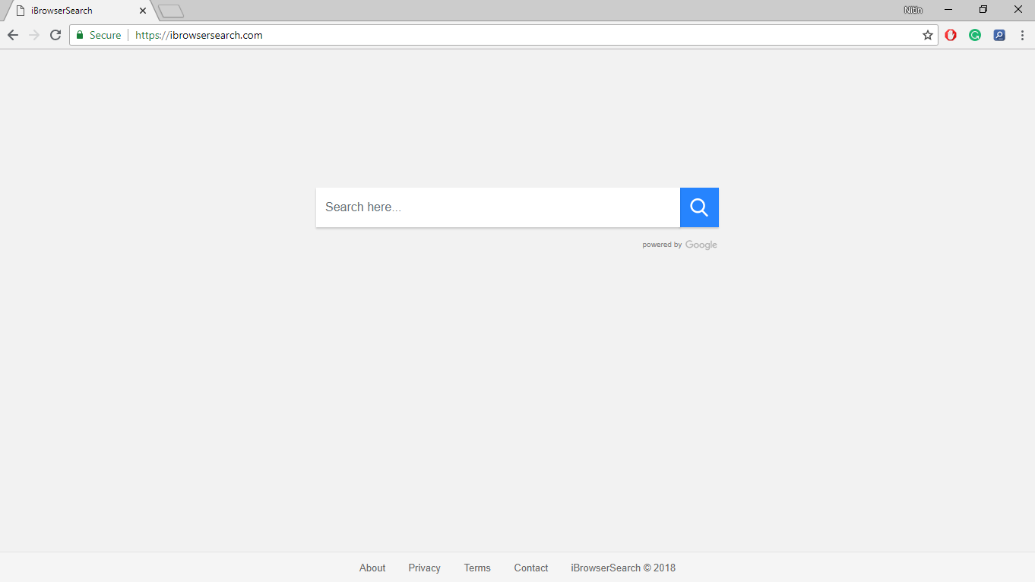
Task: View the Privacy policy
Action: pyautogui.click(x=424, y=568)
